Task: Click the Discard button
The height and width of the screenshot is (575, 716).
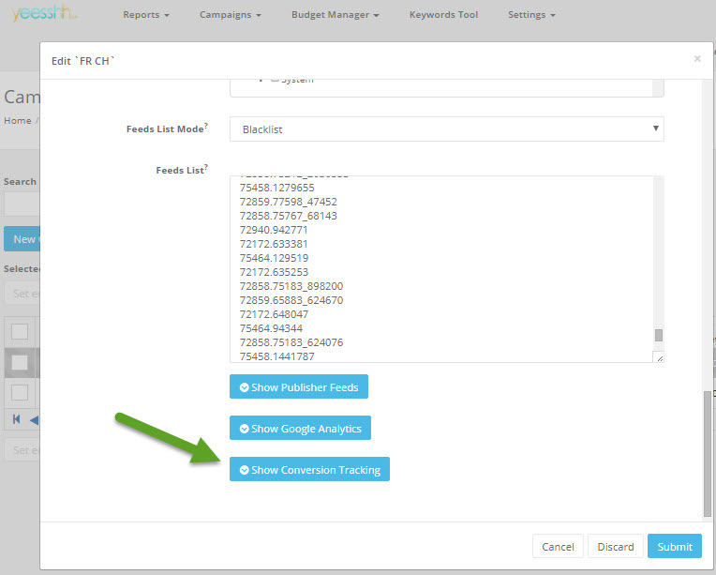Action: coord(615,546)
